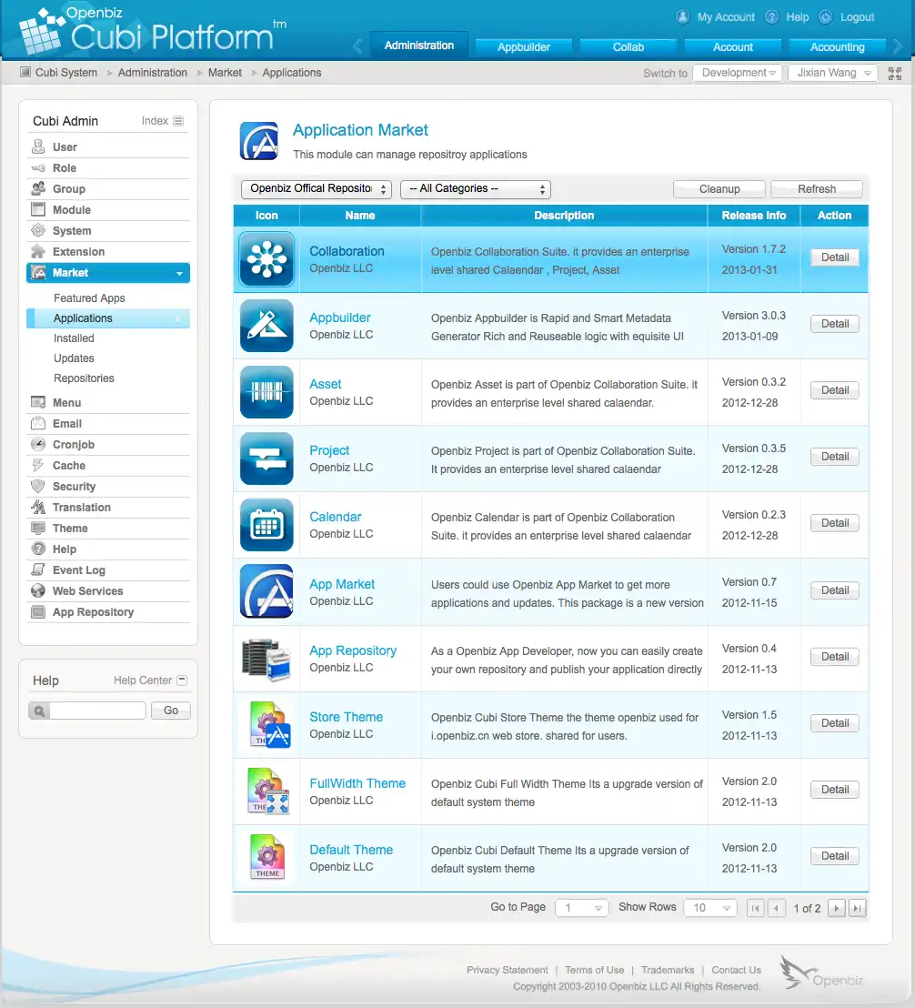Click the Cleanup button

point(719,189)
